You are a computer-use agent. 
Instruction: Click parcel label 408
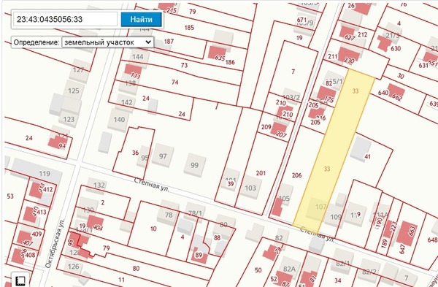coord(30,255)
